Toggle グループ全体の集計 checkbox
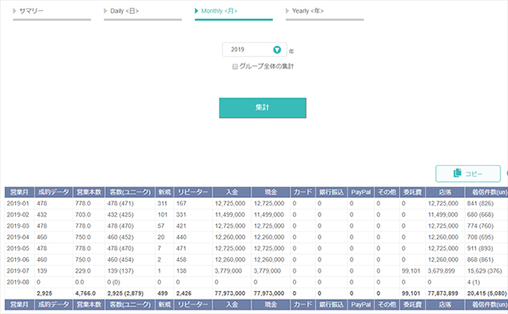 tap(235, 67)
